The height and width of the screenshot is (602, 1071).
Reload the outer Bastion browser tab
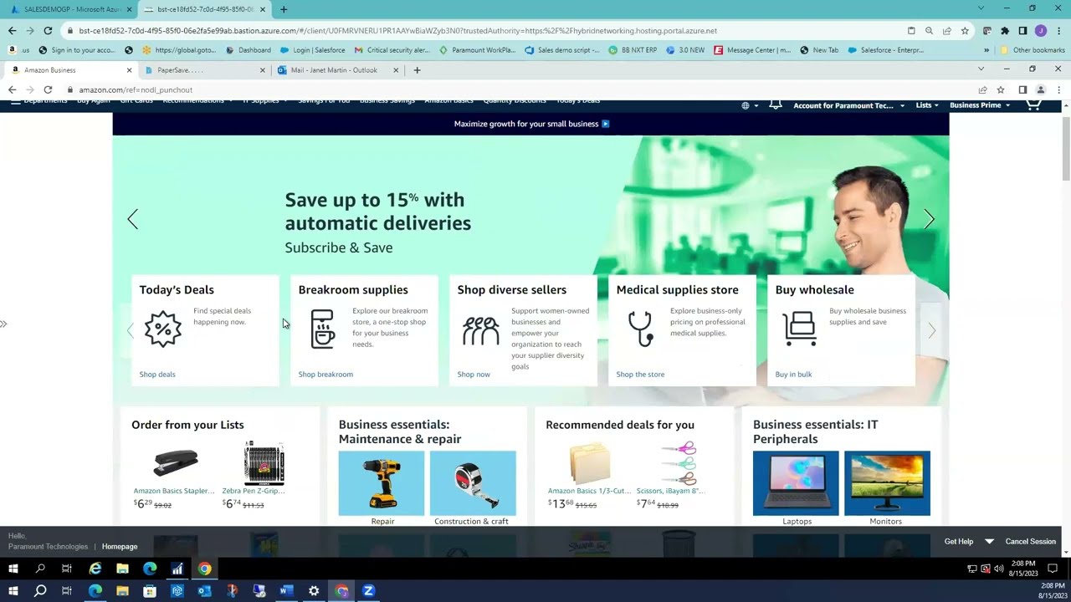click(x=48, y=31)
